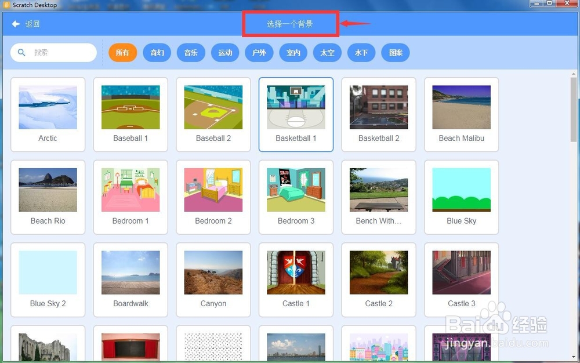This screenshot has width=580, height=363.
Task: Filter backdrops by 户外 category
Action: point(259,53)
